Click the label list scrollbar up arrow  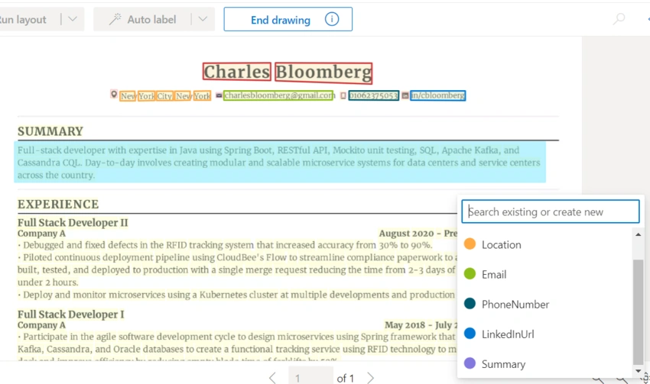pos(639,234)
